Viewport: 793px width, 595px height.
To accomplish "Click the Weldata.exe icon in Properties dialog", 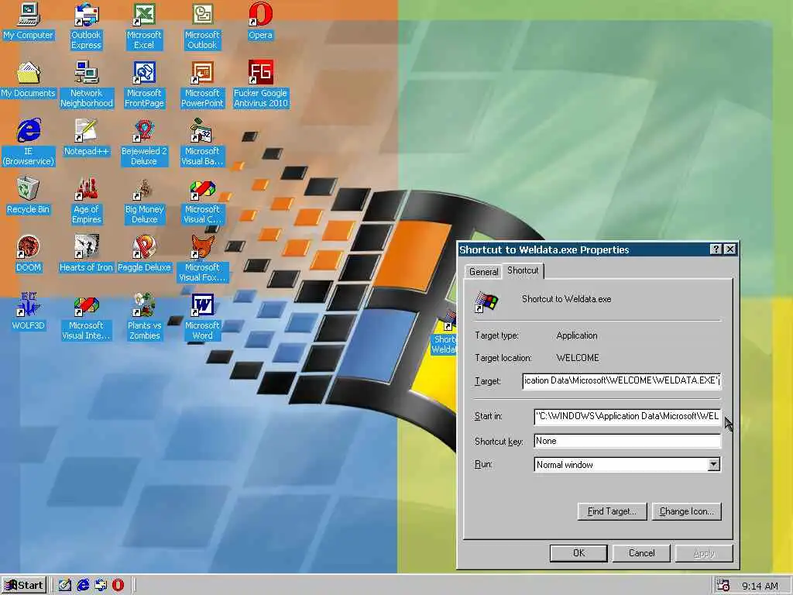I will point(486,301).
